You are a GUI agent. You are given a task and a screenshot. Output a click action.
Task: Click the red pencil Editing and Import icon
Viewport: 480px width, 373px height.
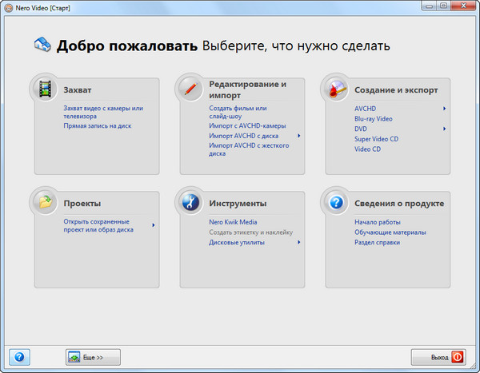click(191, 89)
